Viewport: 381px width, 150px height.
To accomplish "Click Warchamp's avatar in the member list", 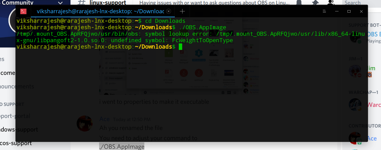I will (355, 105).
